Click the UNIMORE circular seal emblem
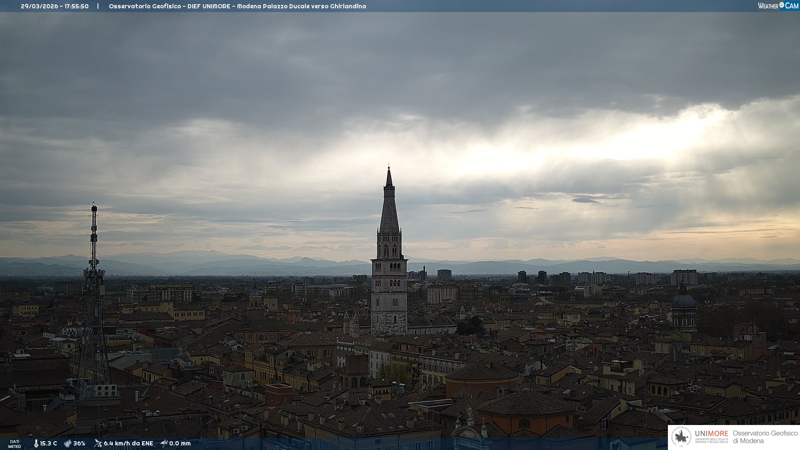 (x=682, y=437)
